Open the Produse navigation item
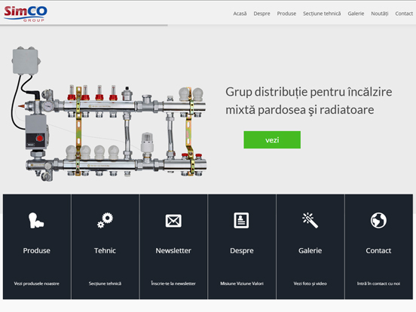 tap(286, 14)
